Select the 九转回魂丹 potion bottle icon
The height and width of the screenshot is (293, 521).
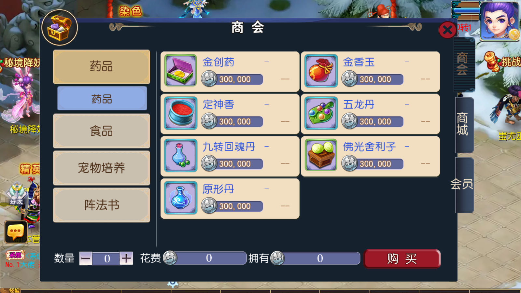click(180, 155)
